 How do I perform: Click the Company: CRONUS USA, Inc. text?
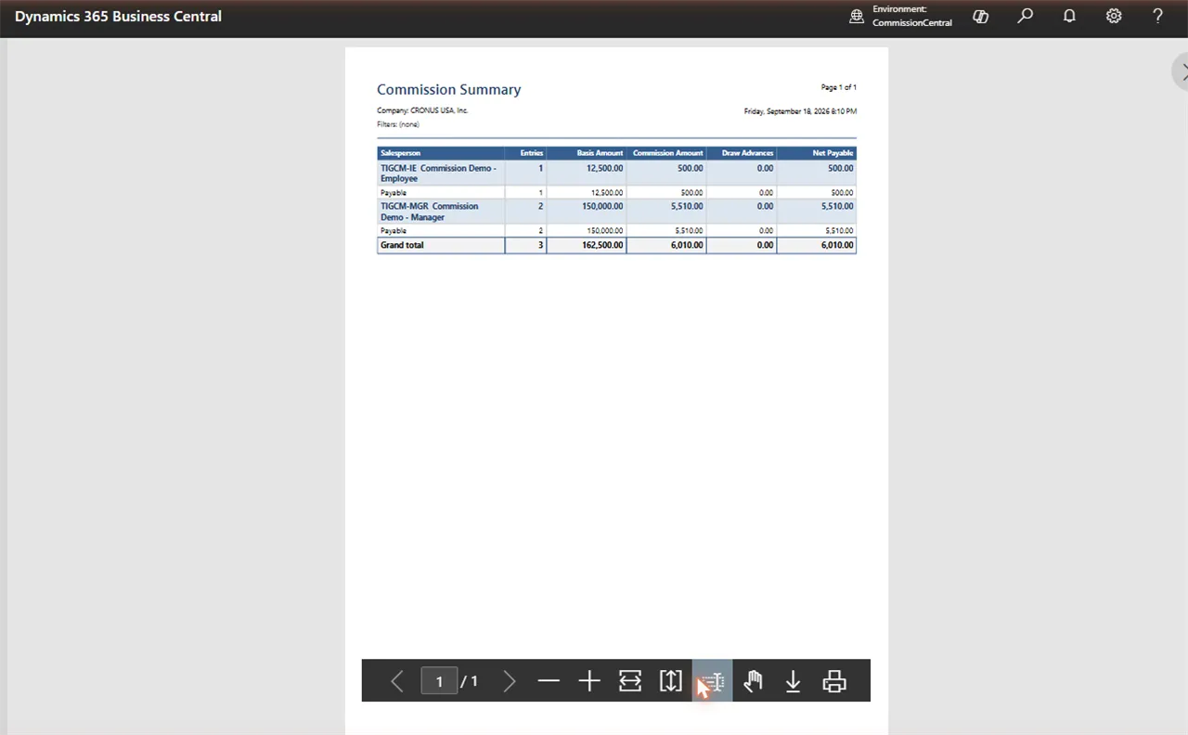(x=422, y=110)
